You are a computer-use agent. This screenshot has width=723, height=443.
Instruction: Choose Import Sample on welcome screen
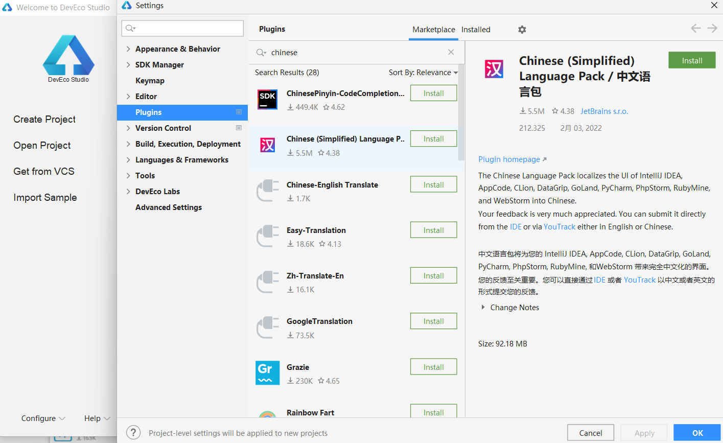[45, 197]
